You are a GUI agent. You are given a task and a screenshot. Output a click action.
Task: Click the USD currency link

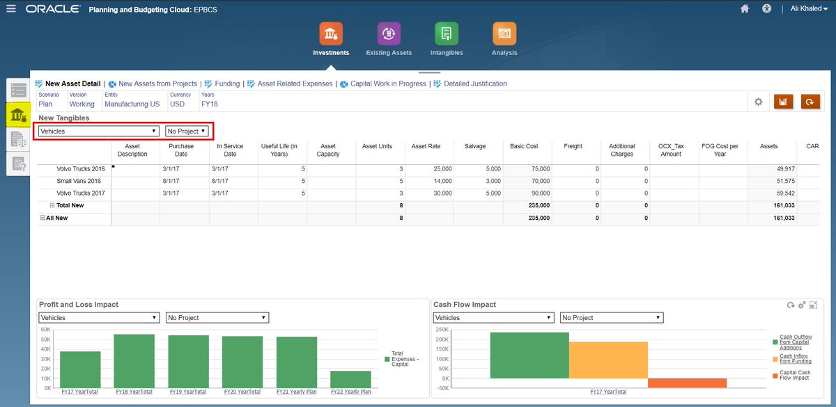178,104
